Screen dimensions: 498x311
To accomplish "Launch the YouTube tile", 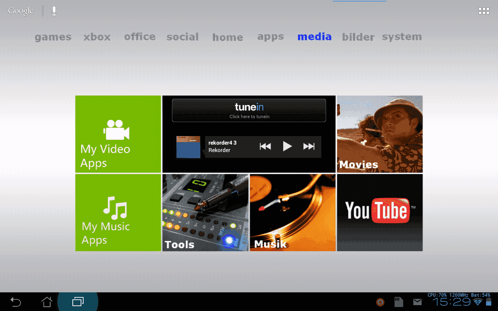I will (380, 212).
